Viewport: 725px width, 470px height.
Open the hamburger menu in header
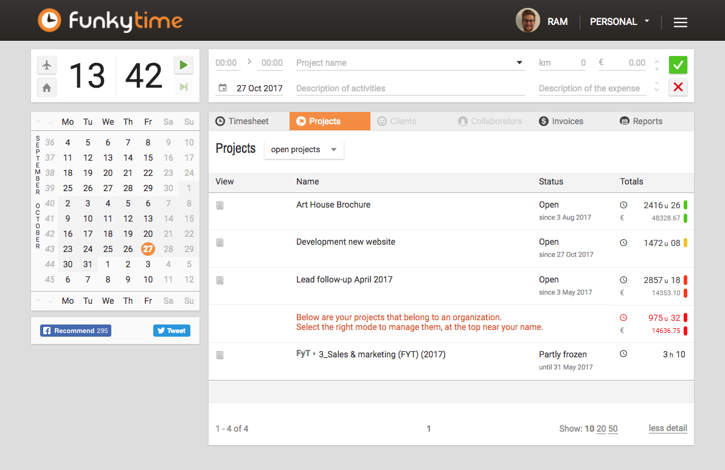tap(680, 22)
